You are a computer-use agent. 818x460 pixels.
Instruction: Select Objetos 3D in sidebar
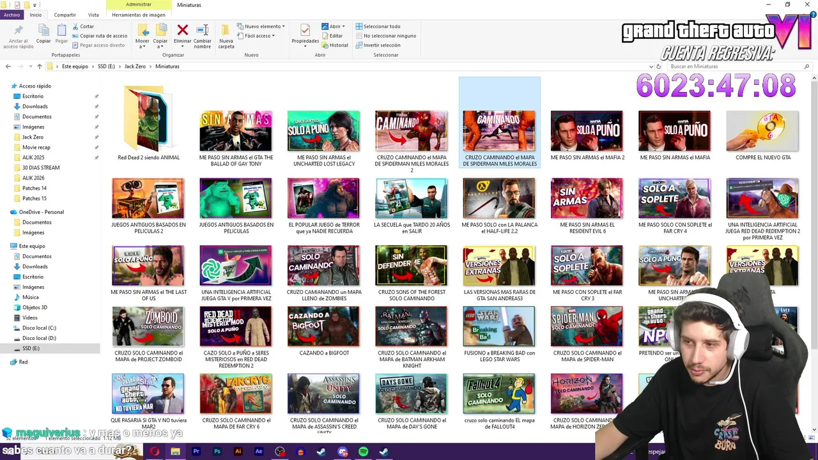click(x=35, y=308)
